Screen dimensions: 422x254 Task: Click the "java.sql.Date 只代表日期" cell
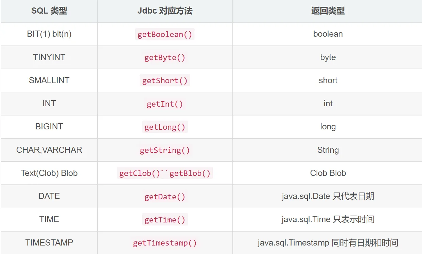click(328, 197)
